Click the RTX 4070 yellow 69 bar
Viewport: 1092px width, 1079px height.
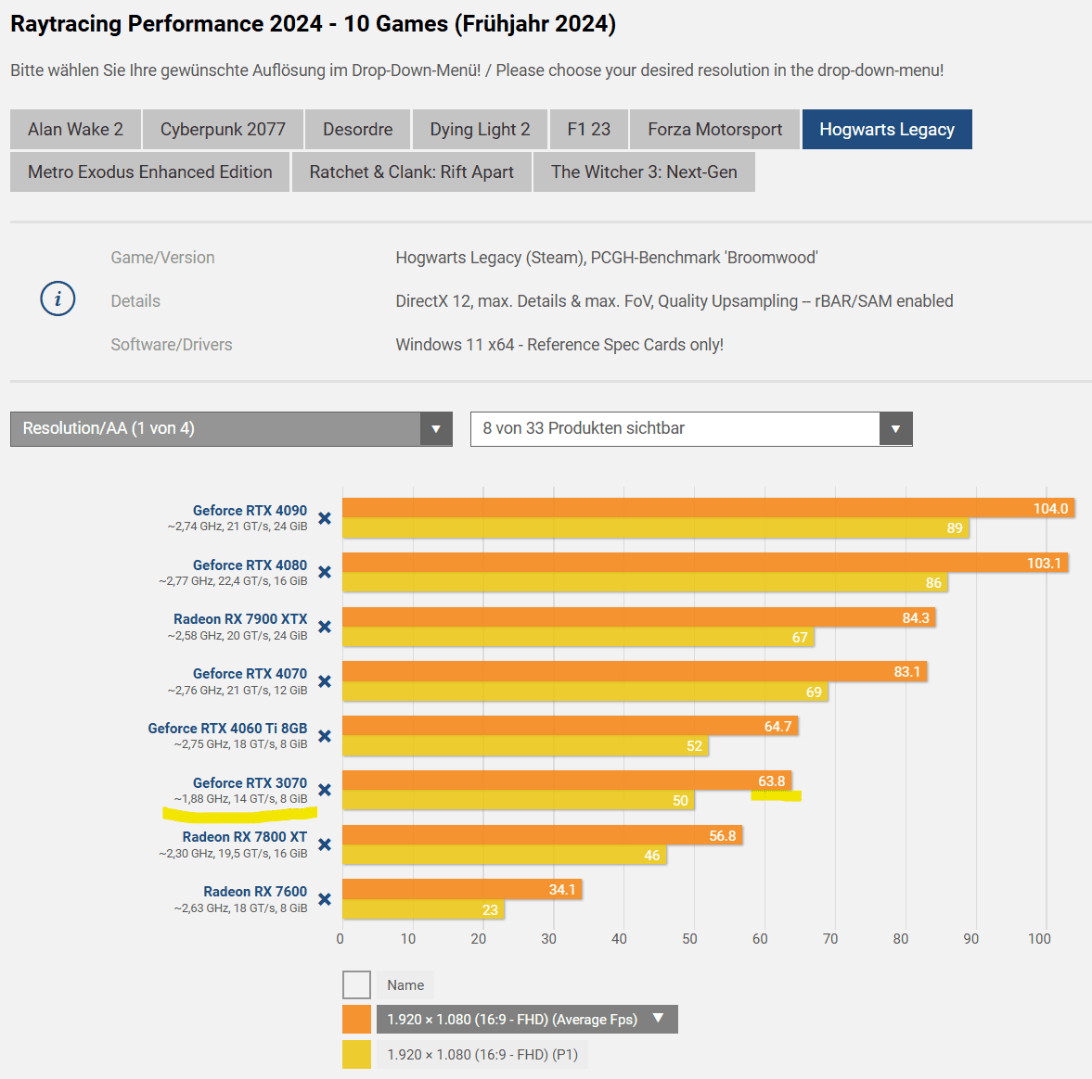coord(585,692)
